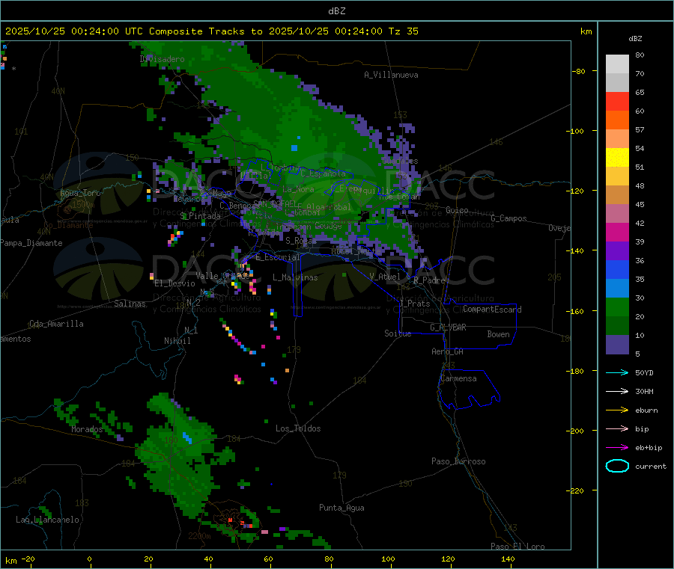Pick the light blue 30-35 dBZ swatch
674x569 pixels.
617,289
